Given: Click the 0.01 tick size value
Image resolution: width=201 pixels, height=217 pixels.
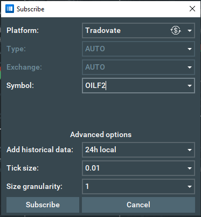Looking at the screenshot, I should [x=92, y=168].
